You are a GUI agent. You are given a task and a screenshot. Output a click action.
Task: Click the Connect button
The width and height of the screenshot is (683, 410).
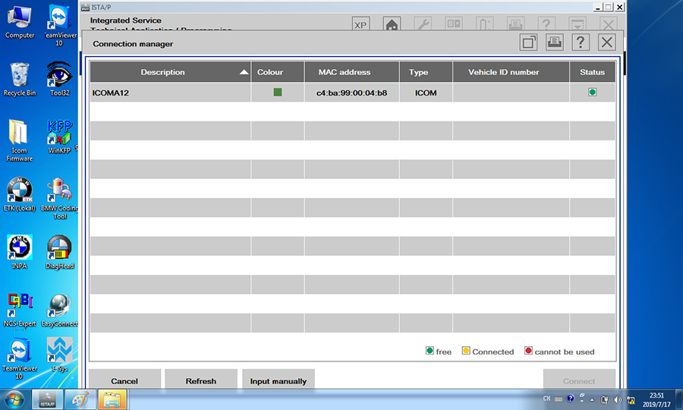point(579,380)
